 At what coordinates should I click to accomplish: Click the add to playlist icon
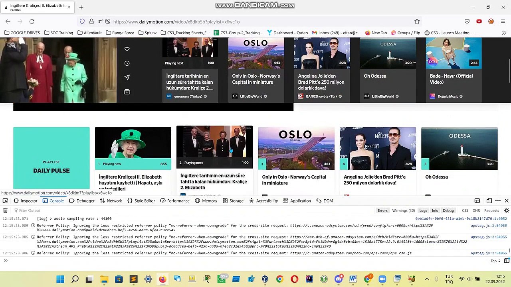tap(127, 92)
